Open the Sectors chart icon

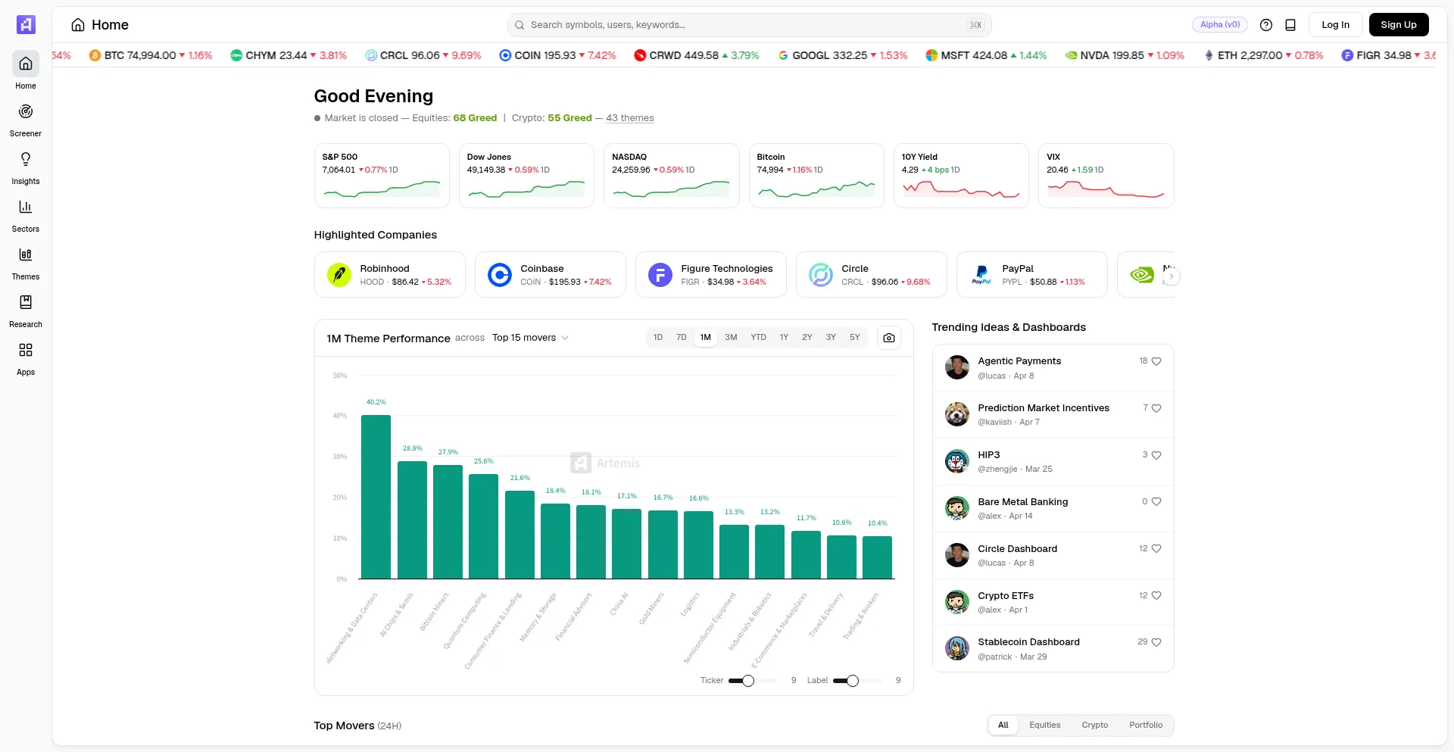click(x=26, y=207)
